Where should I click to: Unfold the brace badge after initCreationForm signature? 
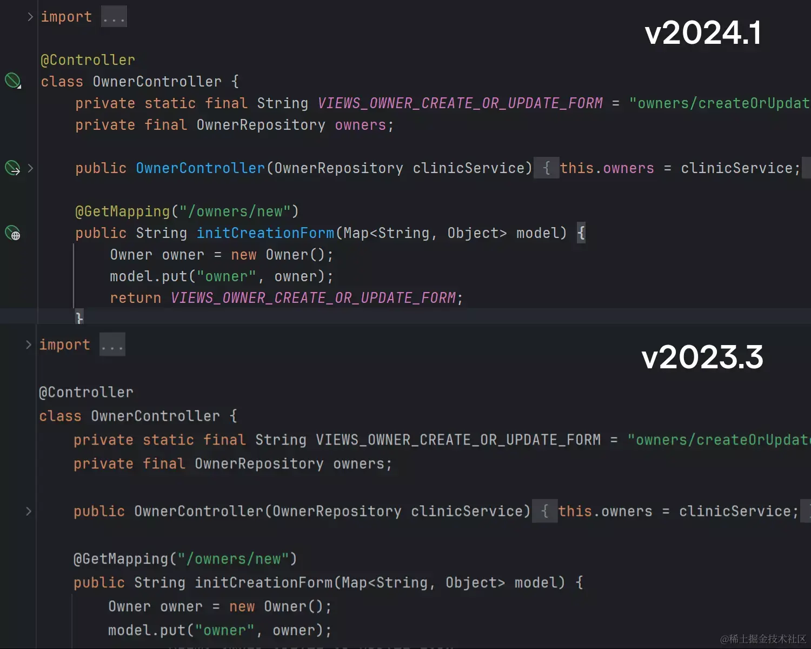pyautogui.click(x=581, y=233)
